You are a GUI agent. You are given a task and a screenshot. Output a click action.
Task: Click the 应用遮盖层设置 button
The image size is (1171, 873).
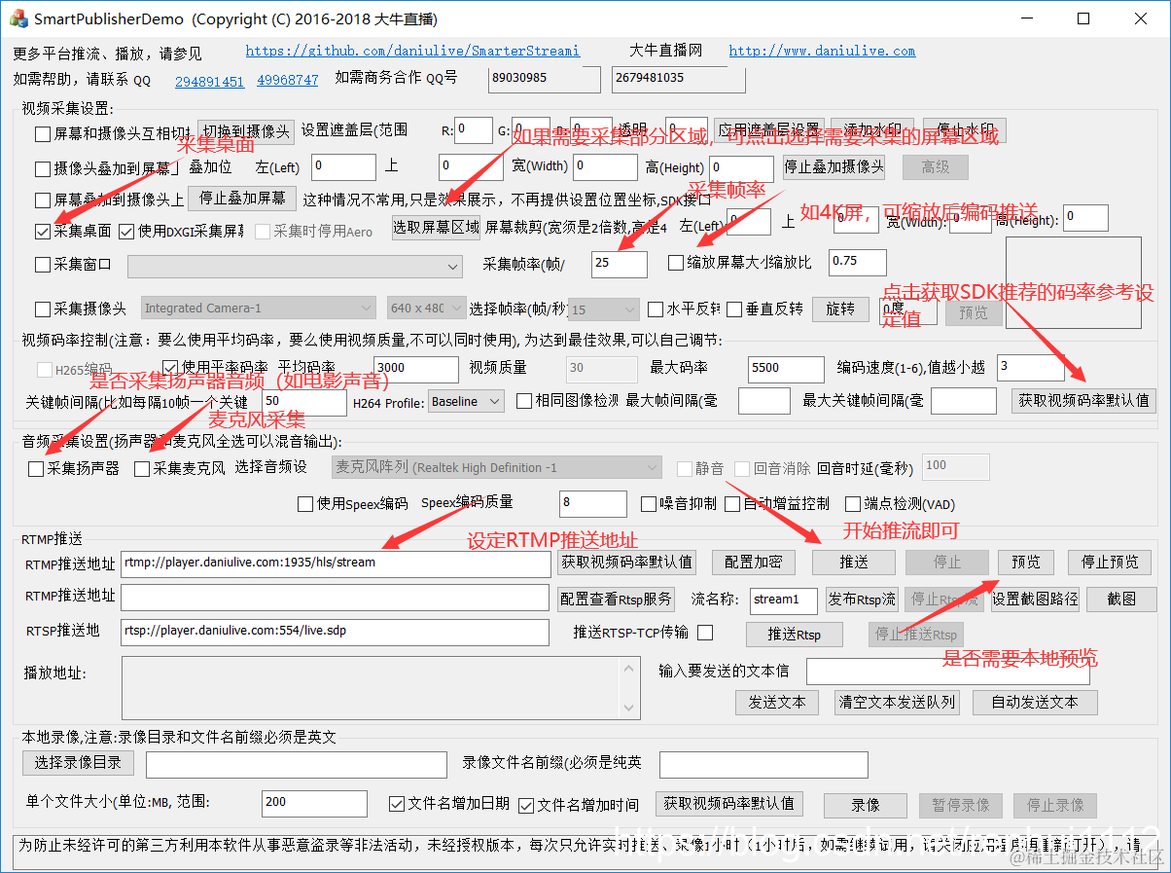point(768,130)
